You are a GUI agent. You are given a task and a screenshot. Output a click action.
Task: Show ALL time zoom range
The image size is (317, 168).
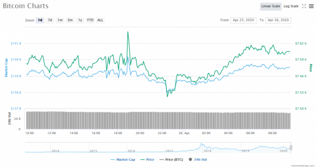pos(100,20)
